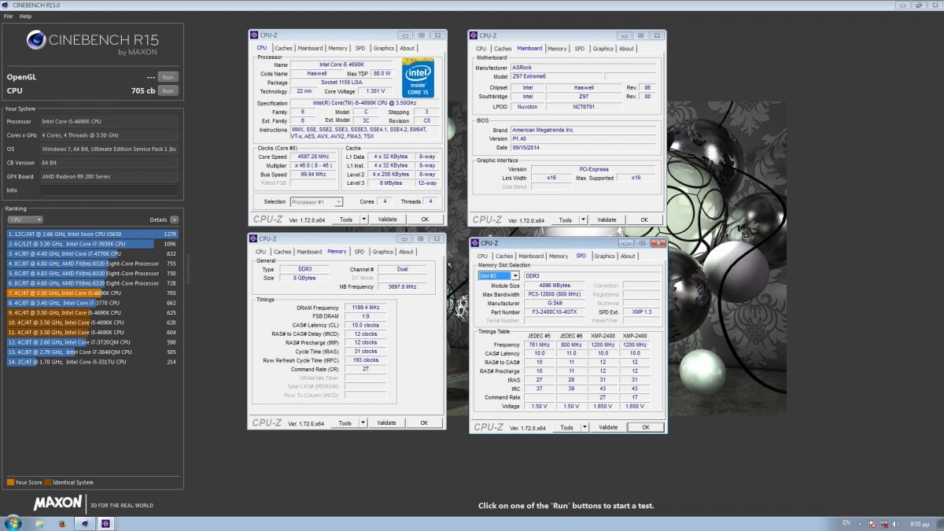Select the Core i7-3930K ranking row
This screenshot has height=531, width=944.
click(x=93, y=244)
